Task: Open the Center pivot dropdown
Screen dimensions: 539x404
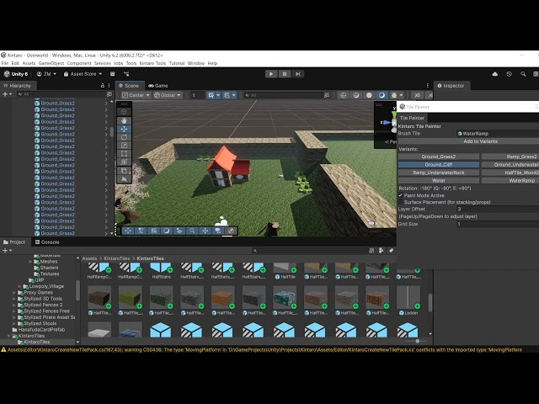Action: click(x=136, y=95)
